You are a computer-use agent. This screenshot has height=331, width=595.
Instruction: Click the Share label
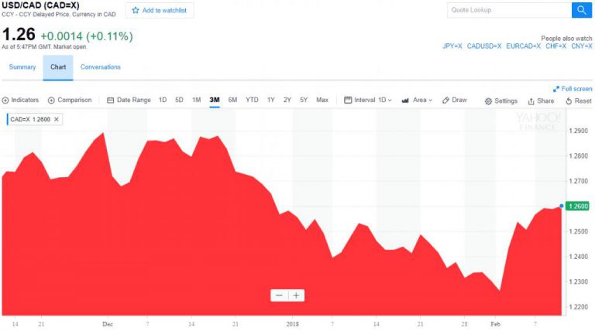point(545,101)
